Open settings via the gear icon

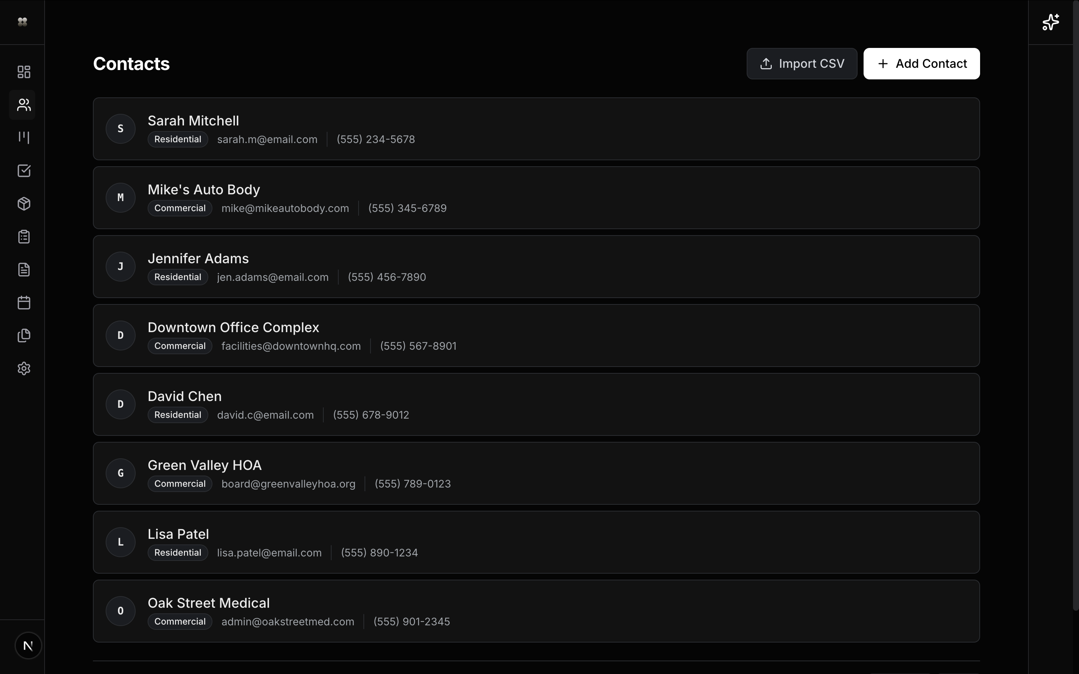click(x=24, y=369)
